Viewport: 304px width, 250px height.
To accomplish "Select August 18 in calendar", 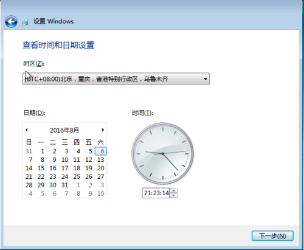I will (77, 168).
